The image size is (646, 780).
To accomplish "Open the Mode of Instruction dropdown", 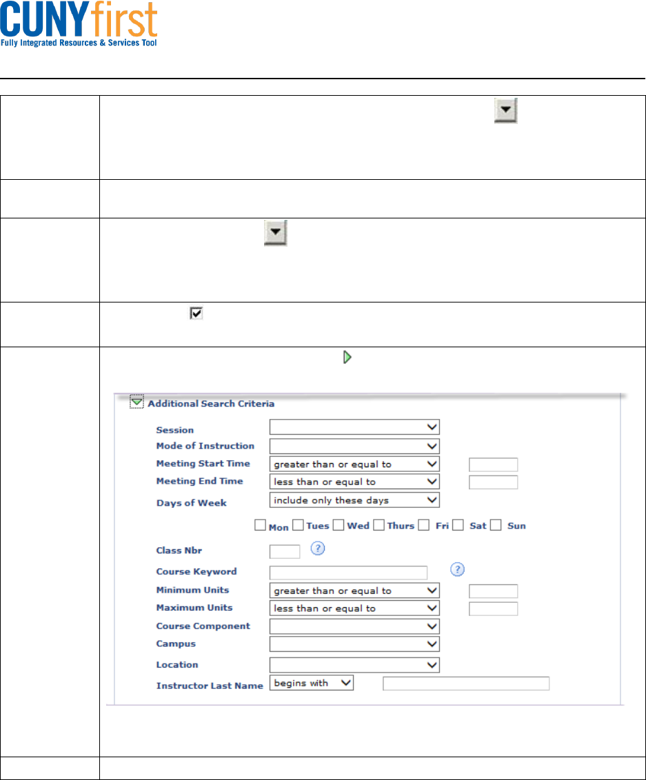I will coord(354,447).
